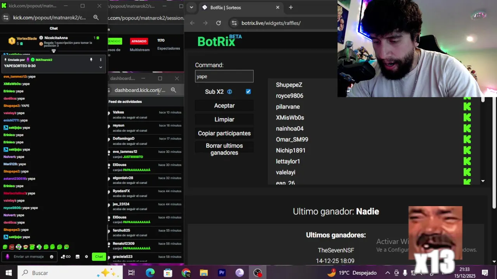Click Borrar ultimos ganadores button
497x279 pixels.
[224, 149]
